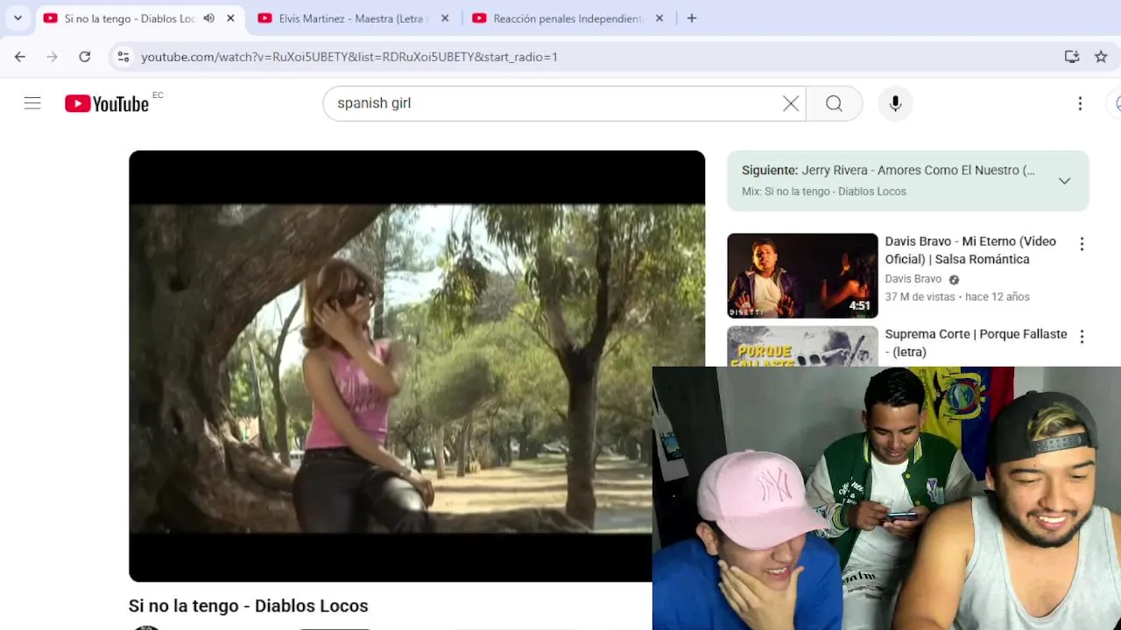Click 'Mix: Si no la tengo - Diablos Locos' text

(824, 192)
